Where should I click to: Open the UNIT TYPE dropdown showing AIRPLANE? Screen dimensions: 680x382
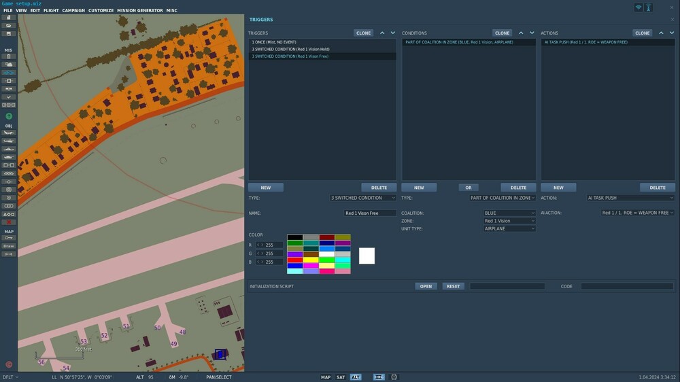(509, 229)
